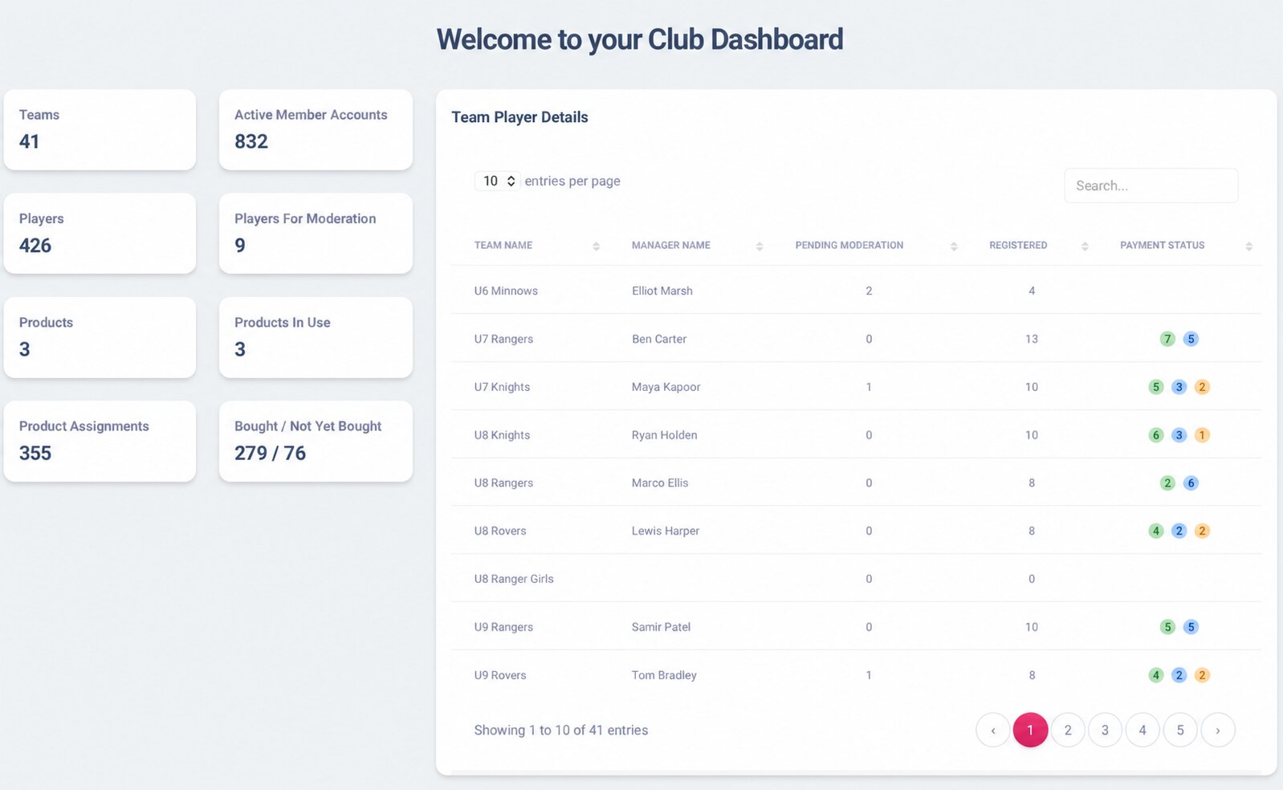
Task: Jump to pagination page 3
Action: point(1105,730)
